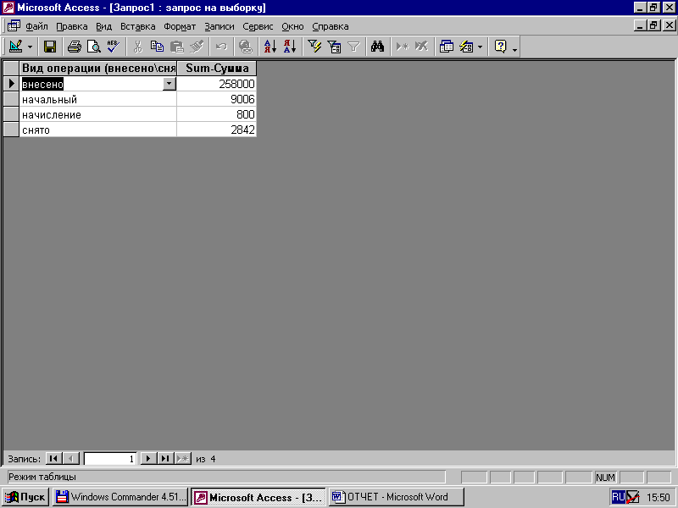This screenshot has height=508, width=678.
Task: Click the Find binoculars icon
Action: pyautogui.click(x=377, y=47)
